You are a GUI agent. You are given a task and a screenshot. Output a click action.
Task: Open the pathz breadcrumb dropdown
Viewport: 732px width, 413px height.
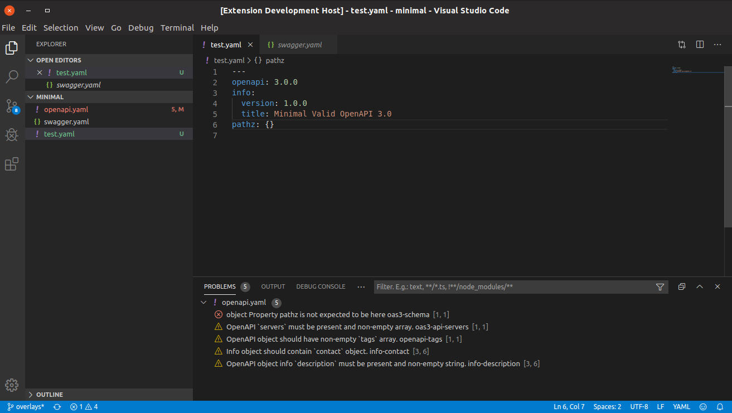click(x=269, y=60)
